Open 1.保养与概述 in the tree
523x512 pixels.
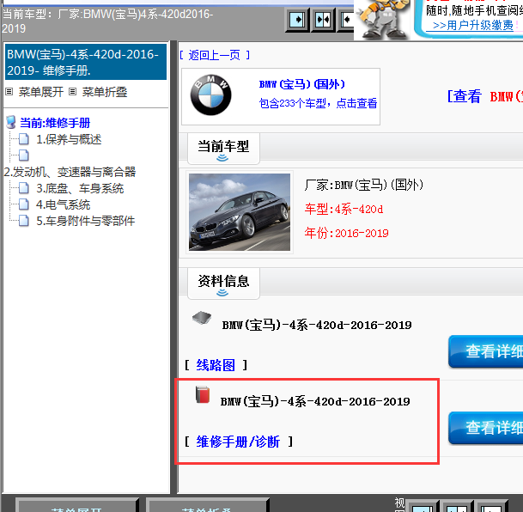coord(69,139)
